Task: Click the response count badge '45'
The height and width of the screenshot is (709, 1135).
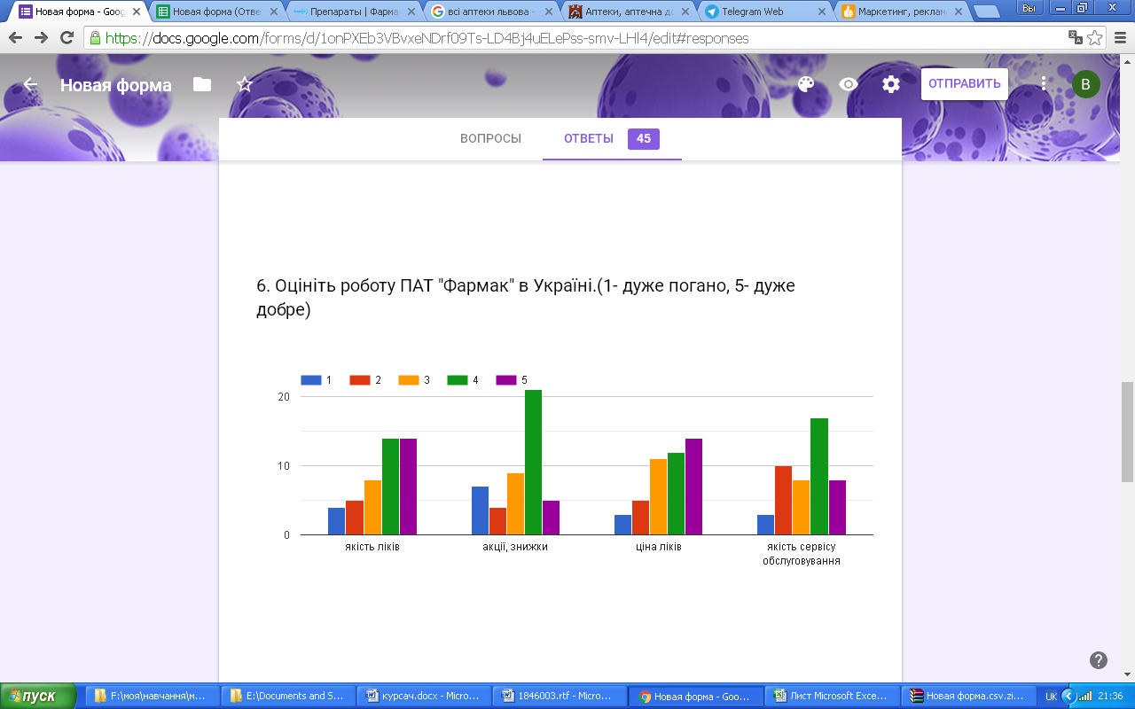Action: (x=644, y=138)
